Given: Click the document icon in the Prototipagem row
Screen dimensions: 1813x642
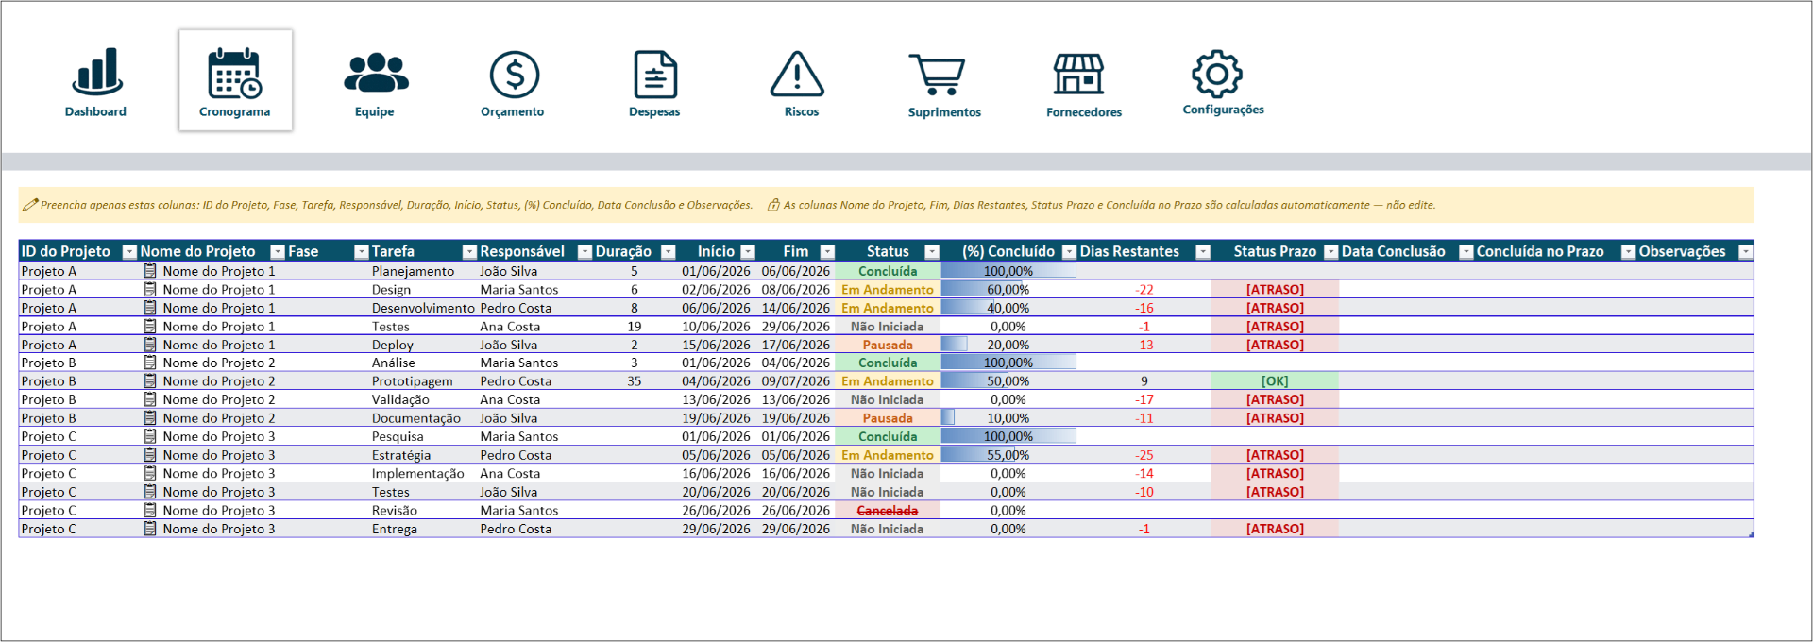Looking at the screenshot, I should tap(149, 381).
